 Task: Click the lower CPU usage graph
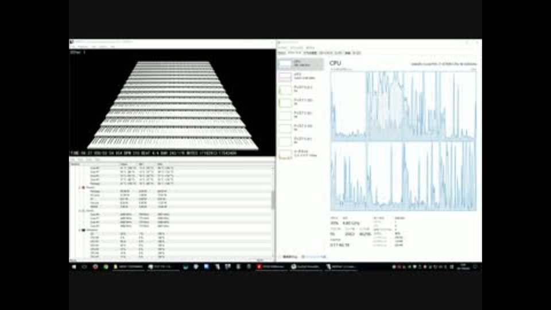point(403,177)
